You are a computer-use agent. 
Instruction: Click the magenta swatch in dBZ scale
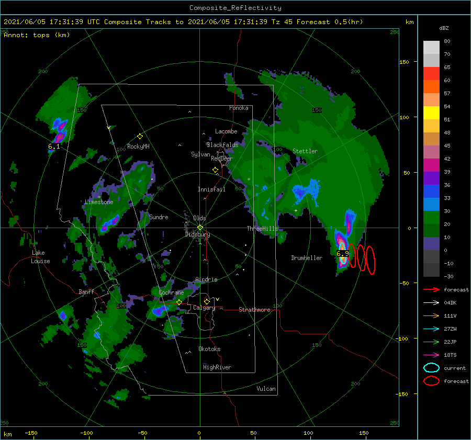(431, 165)
